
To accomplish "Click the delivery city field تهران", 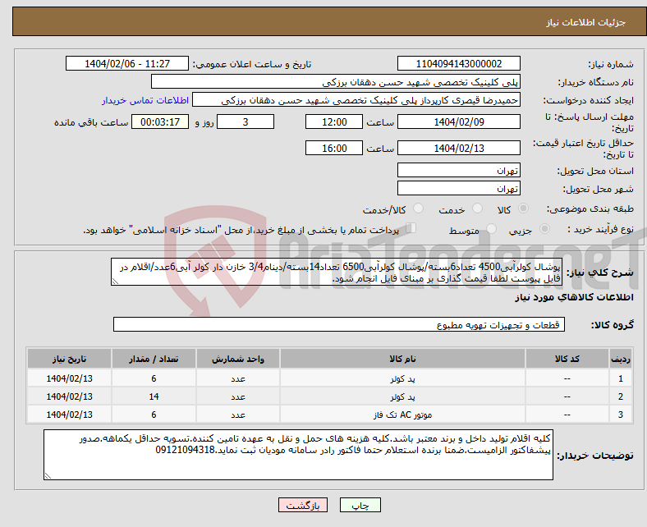I will (458, 188).
